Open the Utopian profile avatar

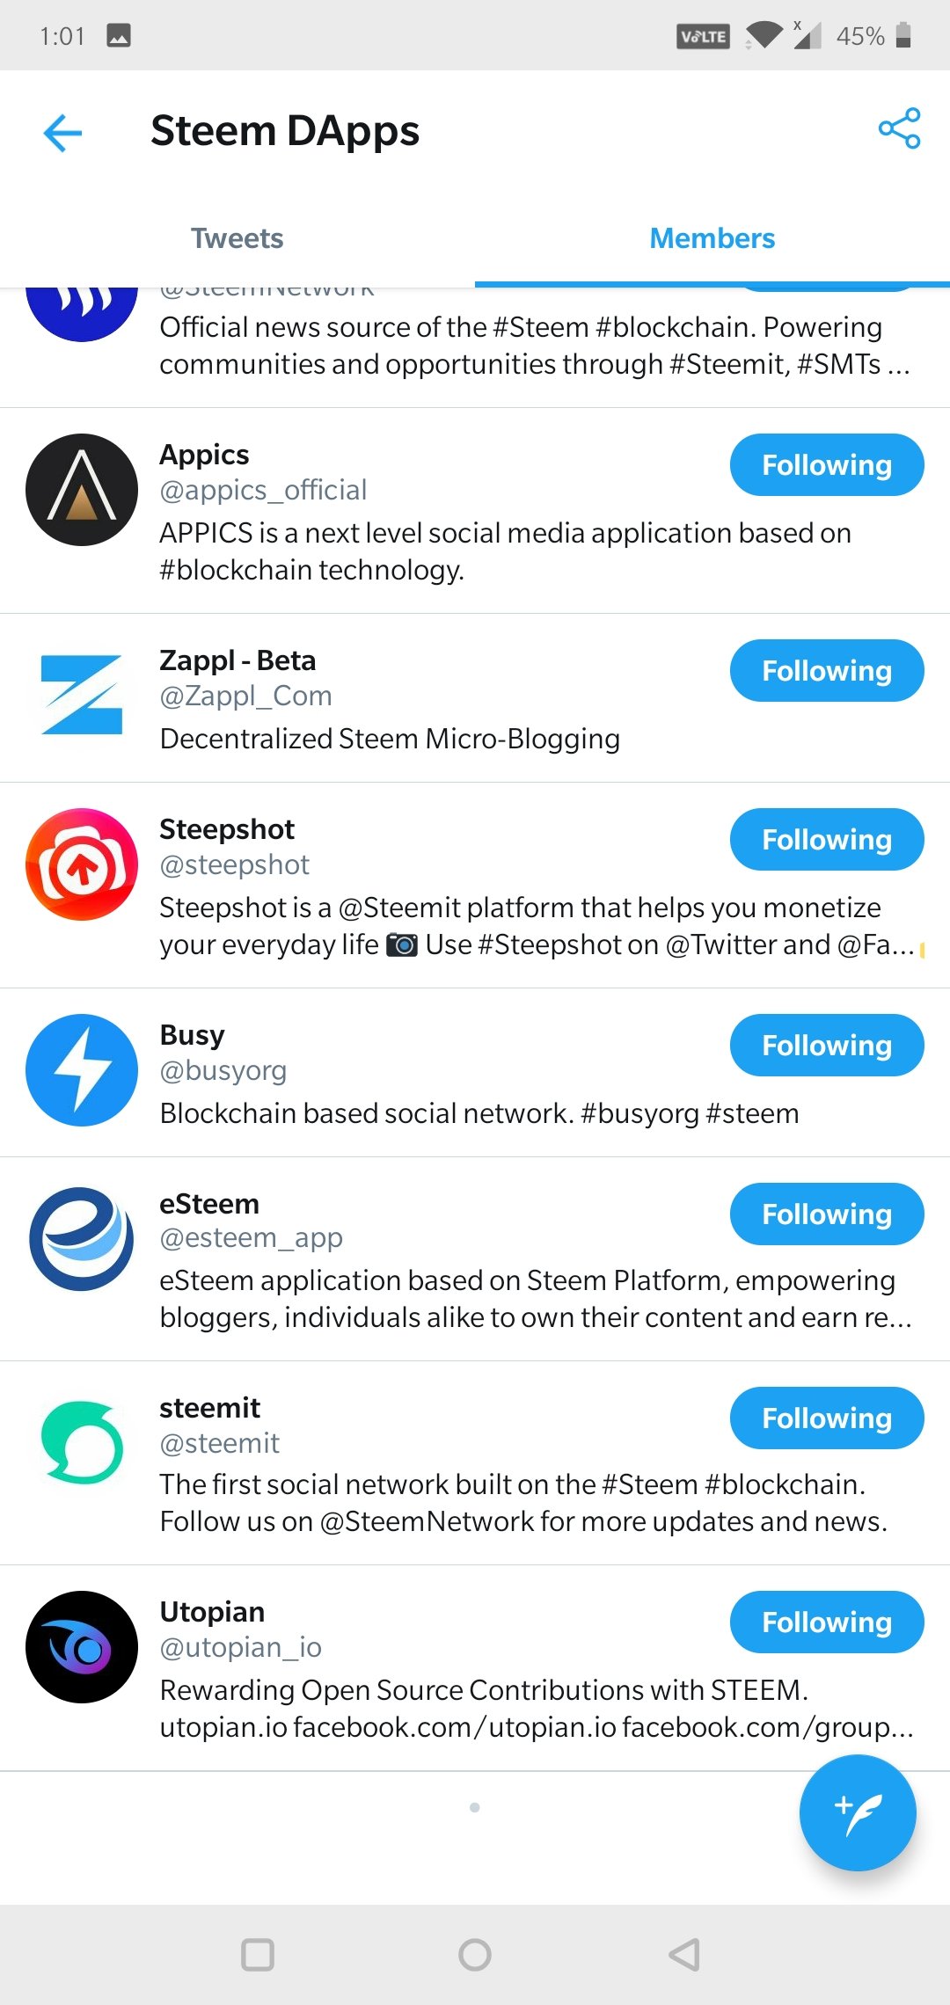pos(82,1647)
